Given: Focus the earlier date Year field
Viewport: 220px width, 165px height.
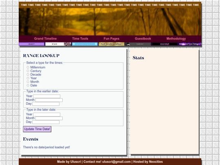Looking at the screenshot, I should point(47,96).
